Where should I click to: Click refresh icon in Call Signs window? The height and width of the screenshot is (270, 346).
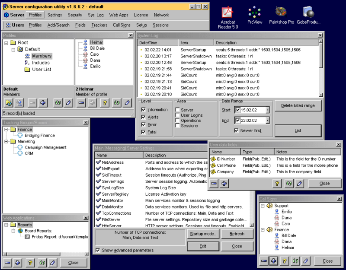pos(295,261)
